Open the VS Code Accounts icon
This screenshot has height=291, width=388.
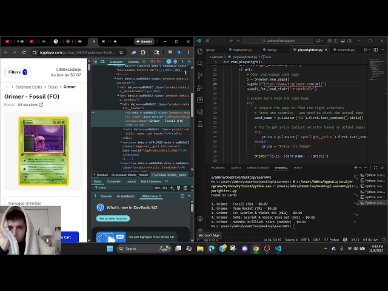tap(200, 219)
